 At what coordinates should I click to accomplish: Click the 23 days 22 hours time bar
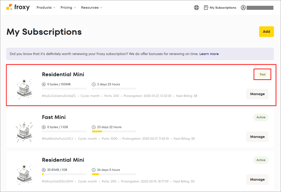(114, 132)
